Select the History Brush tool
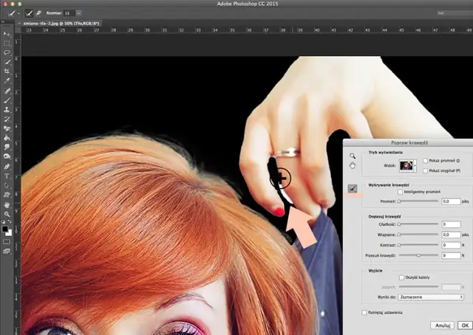473x335 pixels. [x=7, y=120]
